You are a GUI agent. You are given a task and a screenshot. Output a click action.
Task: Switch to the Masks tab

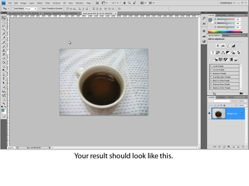pyautogui.click(x=226, y=36)
